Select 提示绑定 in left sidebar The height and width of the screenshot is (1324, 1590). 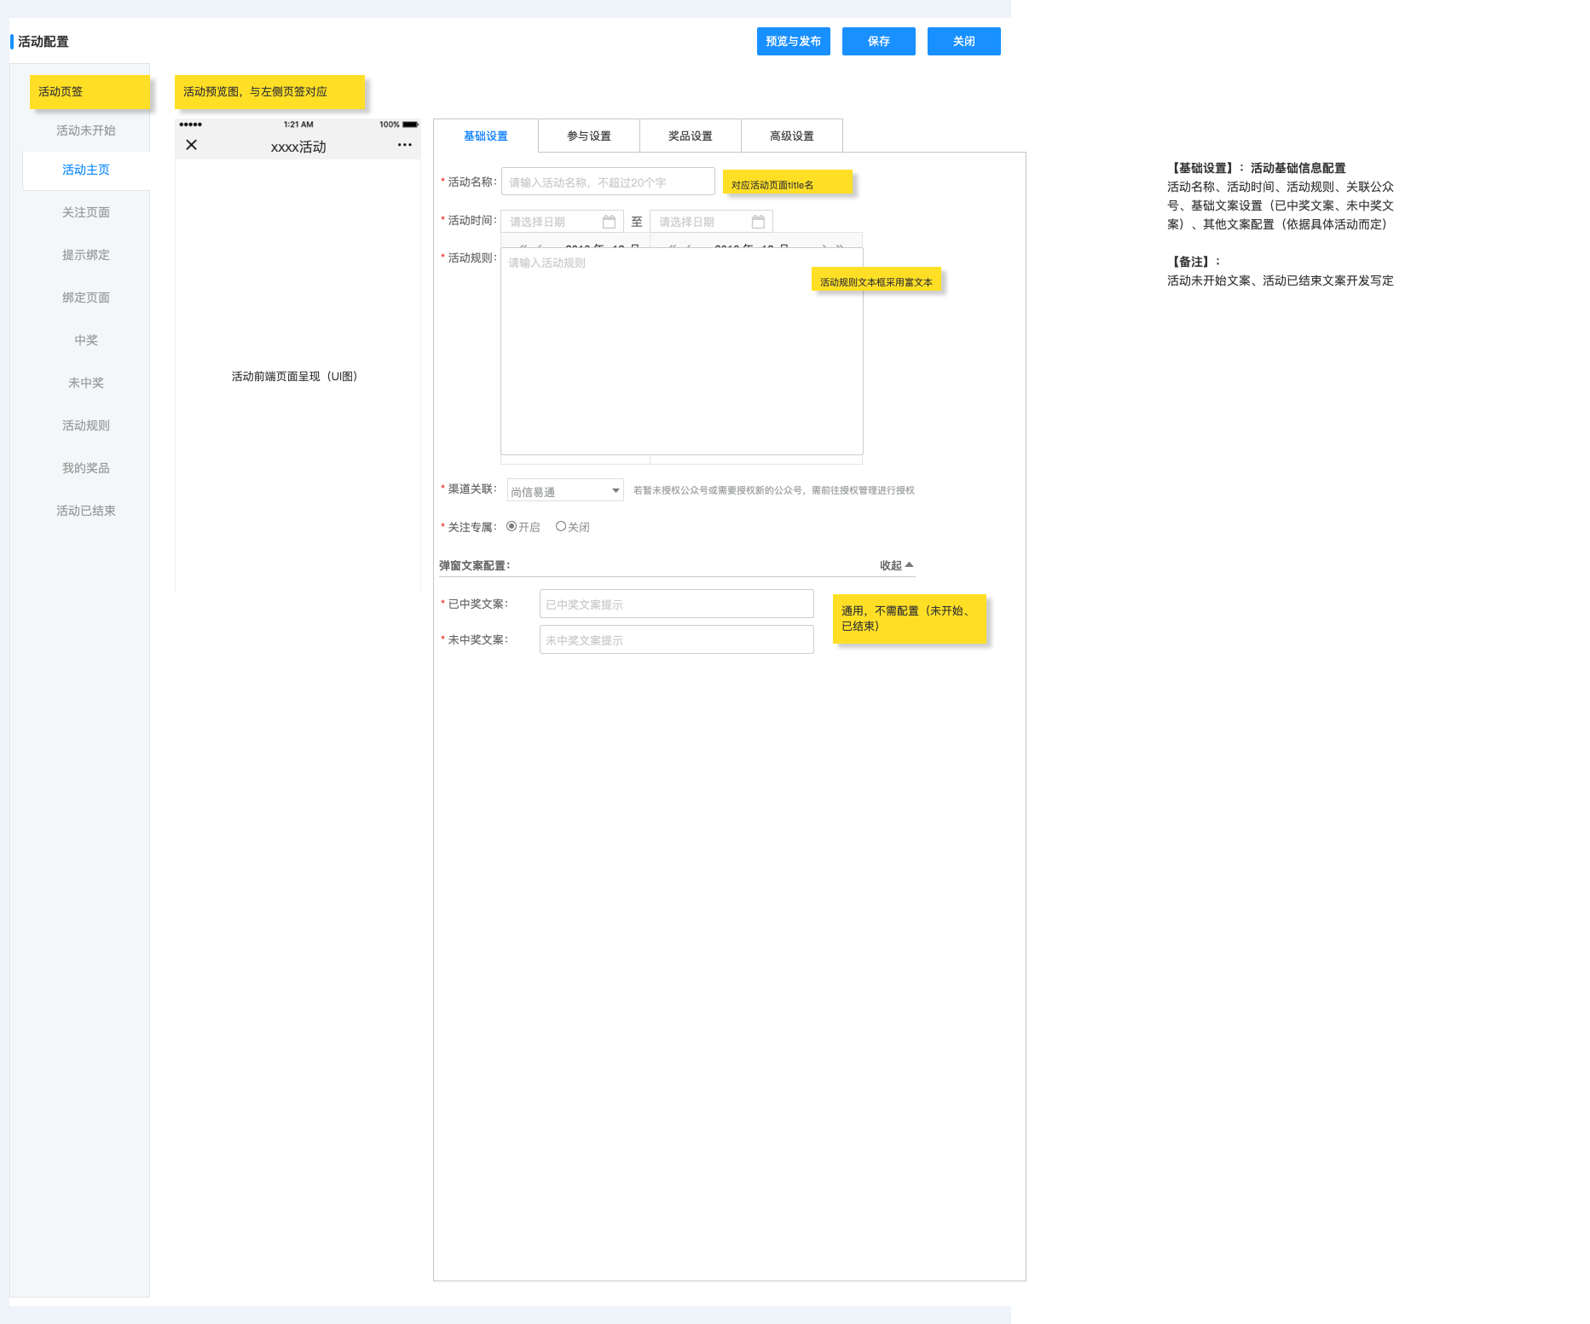pyautogui.click(x=86, y=255)
